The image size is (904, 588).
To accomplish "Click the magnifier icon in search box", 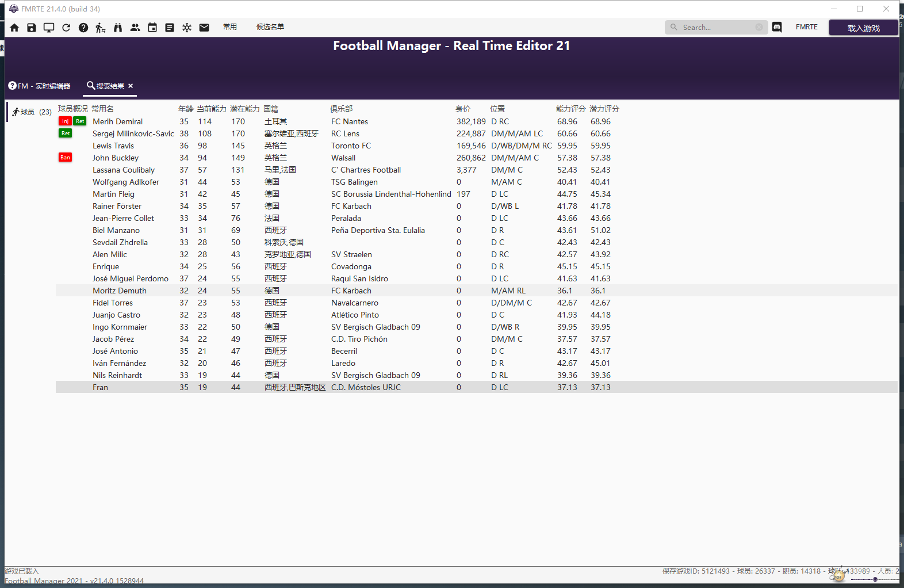I will (673, 27).
